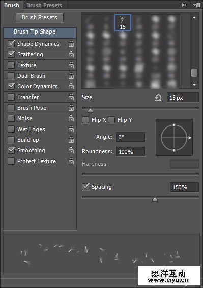Click the Transfer option label
The height and width of the screenshot is (288, 203).
click(28, 97)
